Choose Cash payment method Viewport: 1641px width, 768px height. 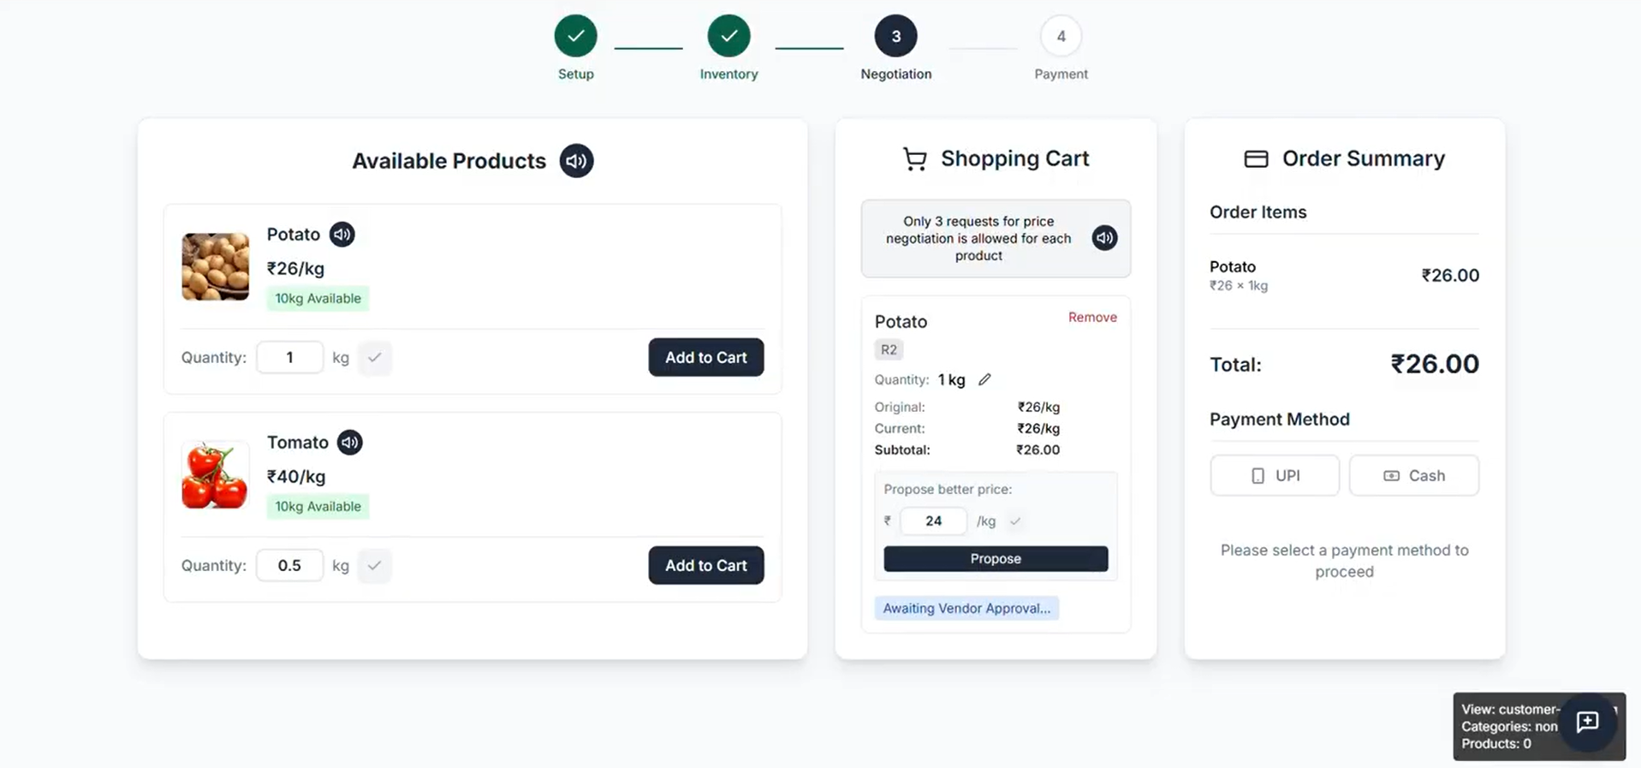(1414, 476)
